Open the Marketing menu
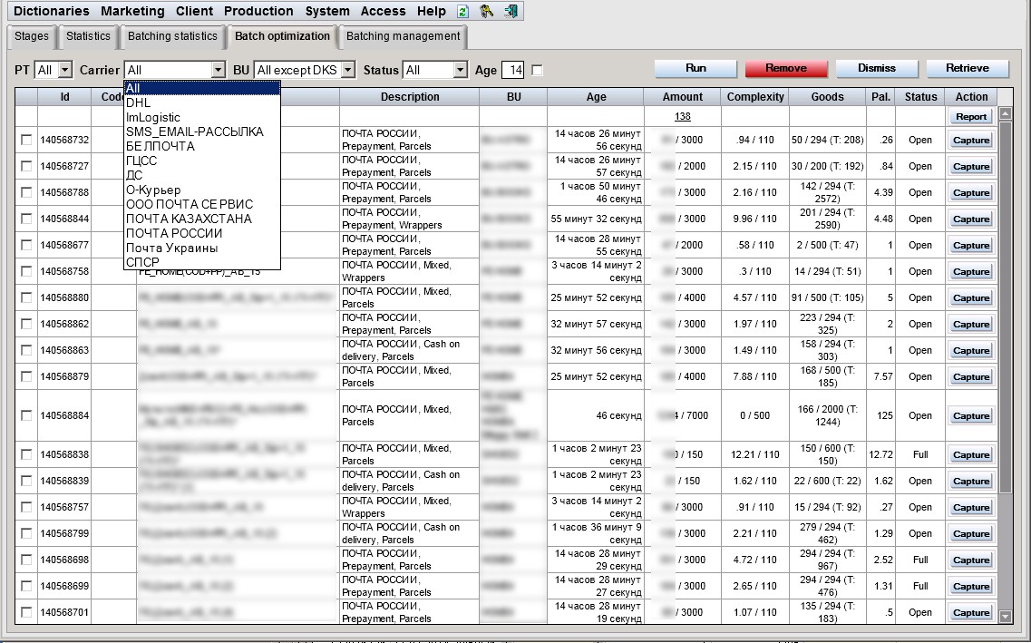 coord(132,11)
